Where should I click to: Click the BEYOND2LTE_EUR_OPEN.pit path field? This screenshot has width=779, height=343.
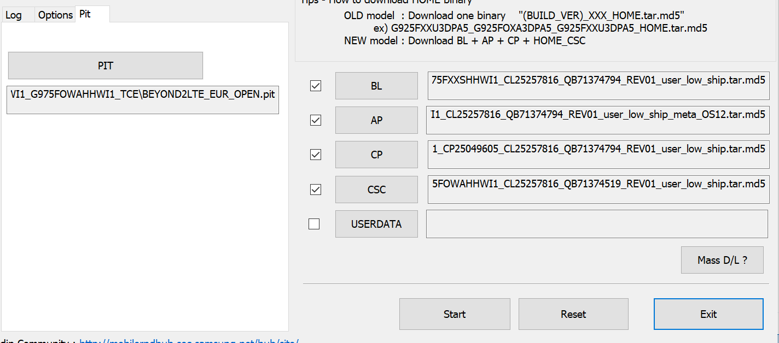143,99
